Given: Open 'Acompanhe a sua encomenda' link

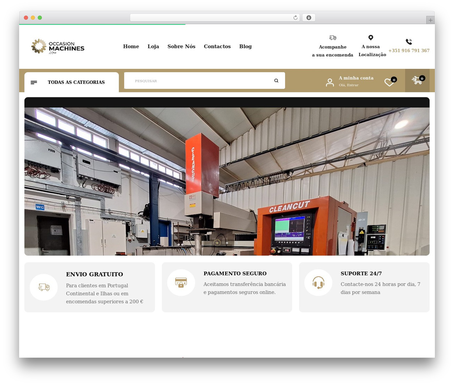Looking at the screenshot, I should click(333, 51).
